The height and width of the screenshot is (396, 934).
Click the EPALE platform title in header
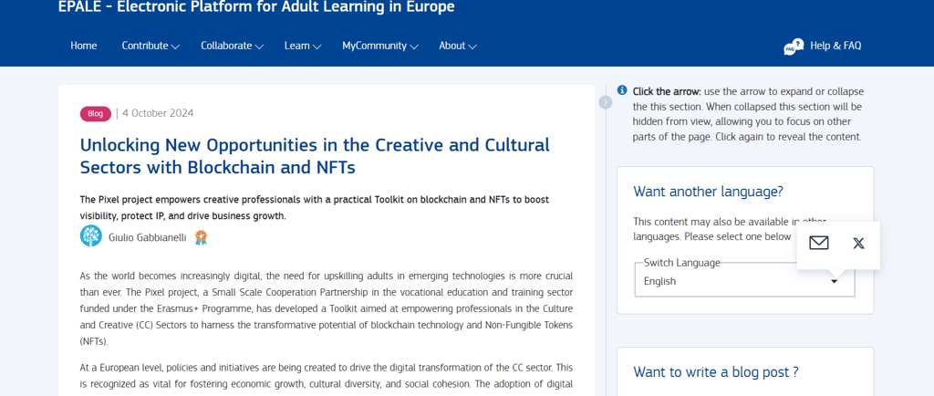256,6
